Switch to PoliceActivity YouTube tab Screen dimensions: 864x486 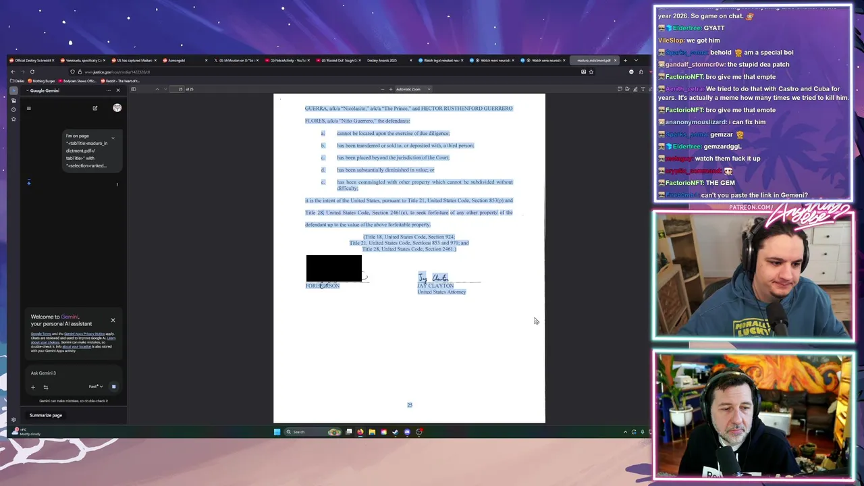coord(288,60)
